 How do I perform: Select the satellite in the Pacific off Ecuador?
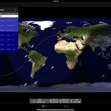click(26, 56)
